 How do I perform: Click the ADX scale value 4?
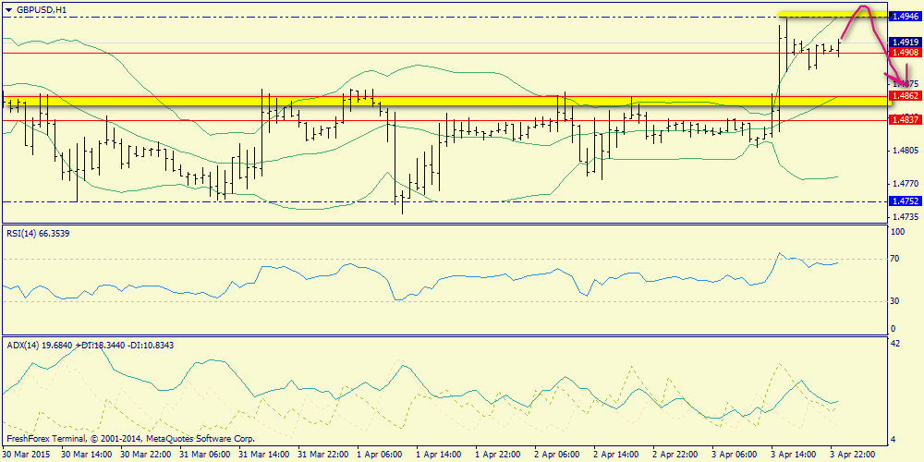click(894, 439)
